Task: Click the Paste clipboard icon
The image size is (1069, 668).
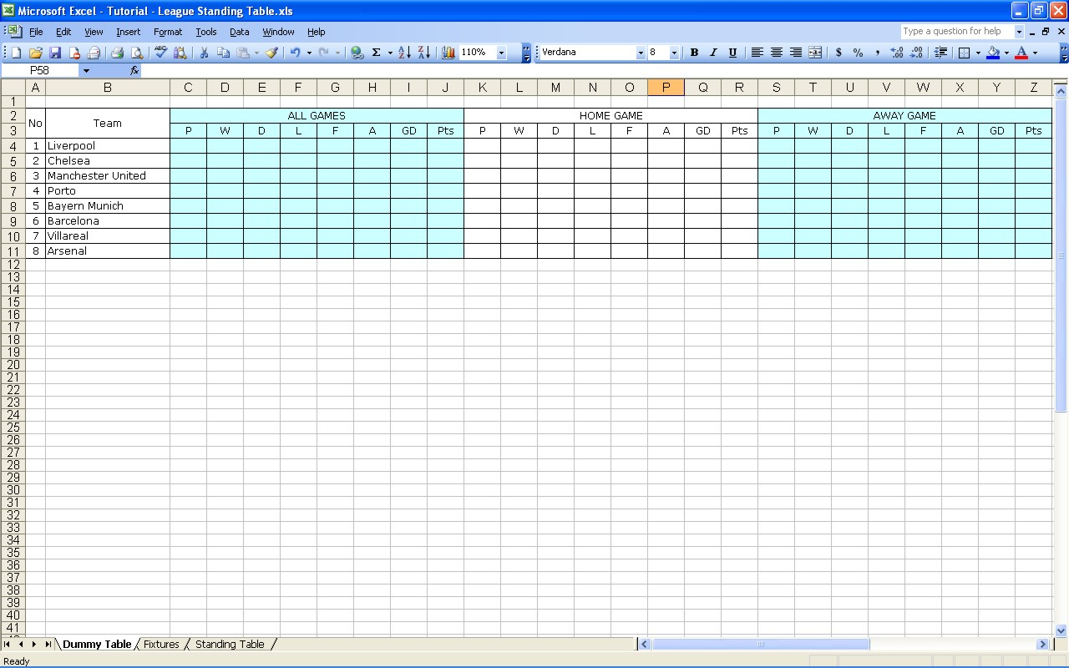Action: 243,53
